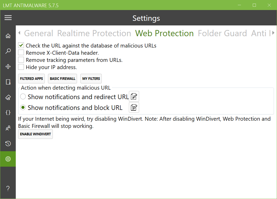Uncheck the malicious URL database check
Screen dimensions: 277x199
tap(21, 46)
